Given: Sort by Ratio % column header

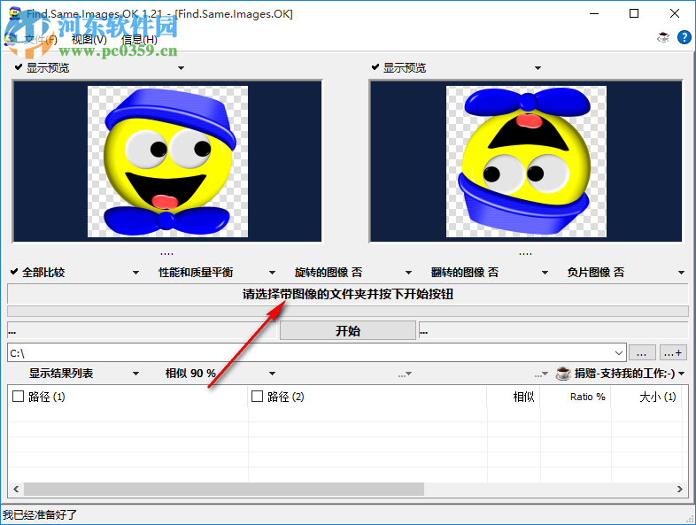Looking at the screenshot, I should point(576,397).
